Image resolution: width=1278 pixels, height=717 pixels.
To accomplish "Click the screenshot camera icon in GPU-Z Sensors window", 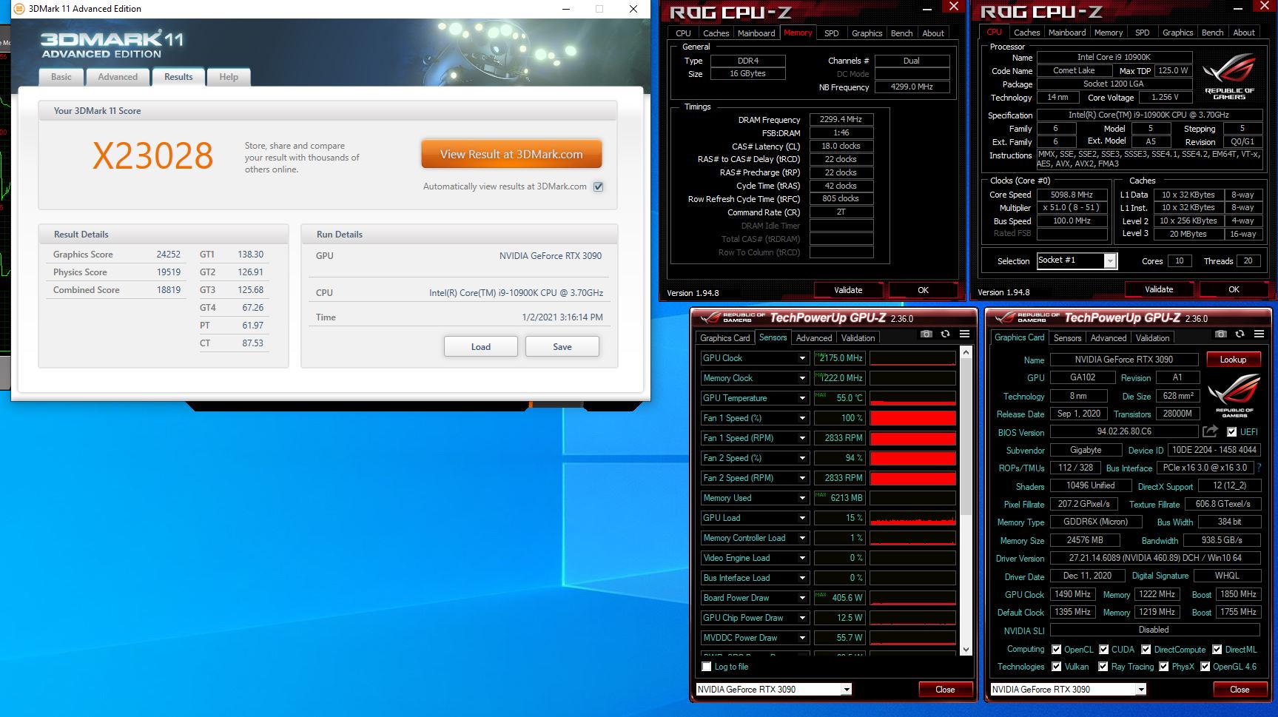I will click(x=926, y=334).
